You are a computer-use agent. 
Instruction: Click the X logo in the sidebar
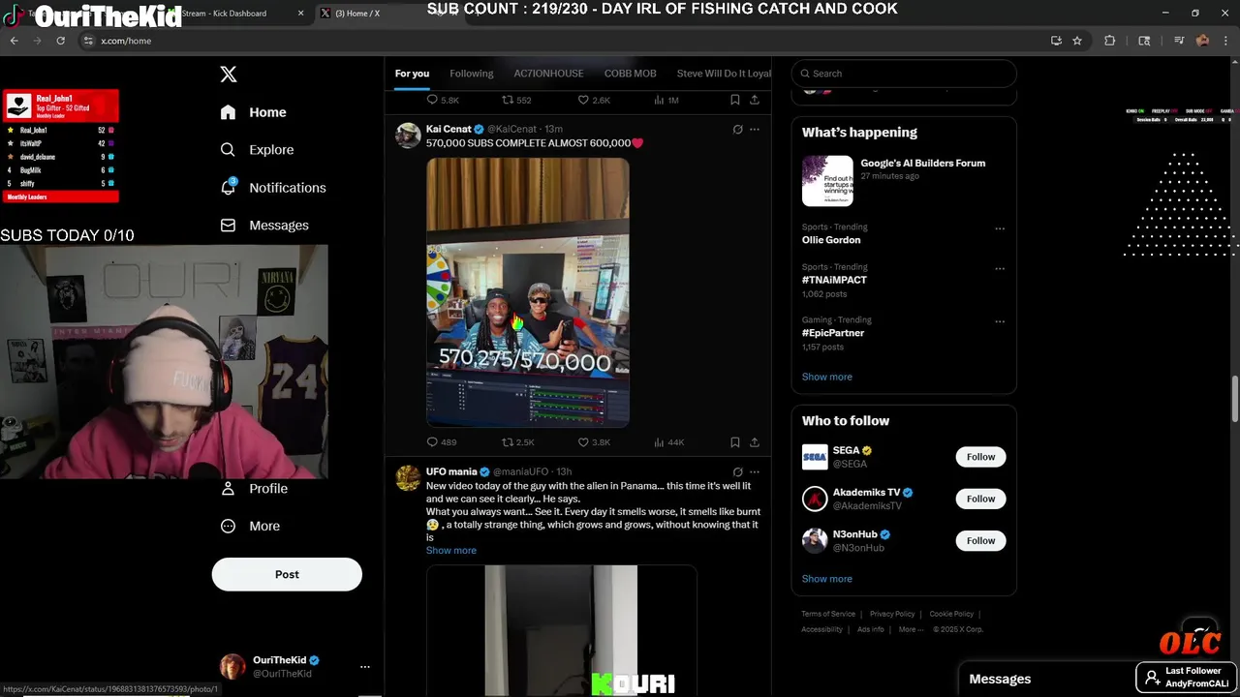(229, 75)
